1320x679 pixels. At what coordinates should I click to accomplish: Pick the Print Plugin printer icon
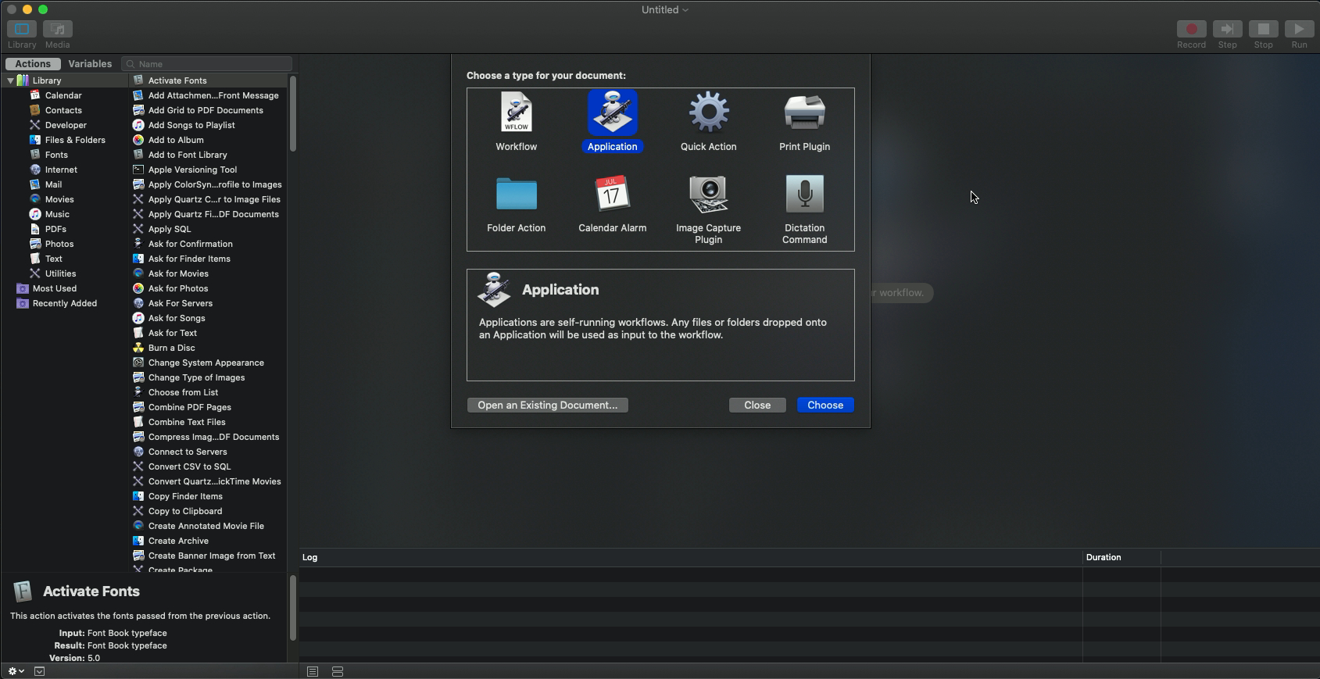click(804, 113)
